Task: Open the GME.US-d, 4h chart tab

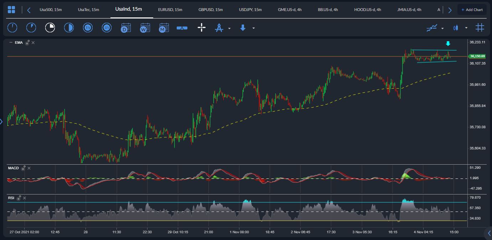Action: click(x=289, y=10)
